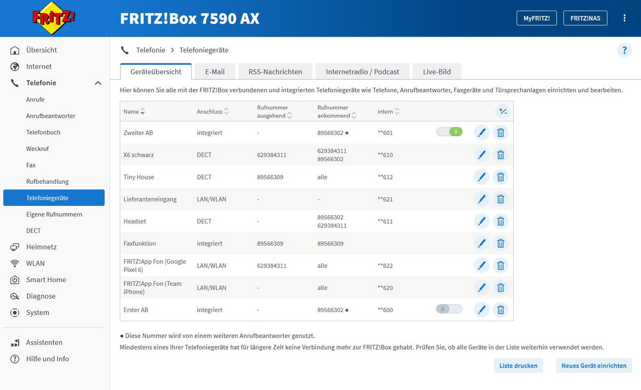Open the help question mark
This screenshot has height=390, width=641.
[x=624, y=50]
